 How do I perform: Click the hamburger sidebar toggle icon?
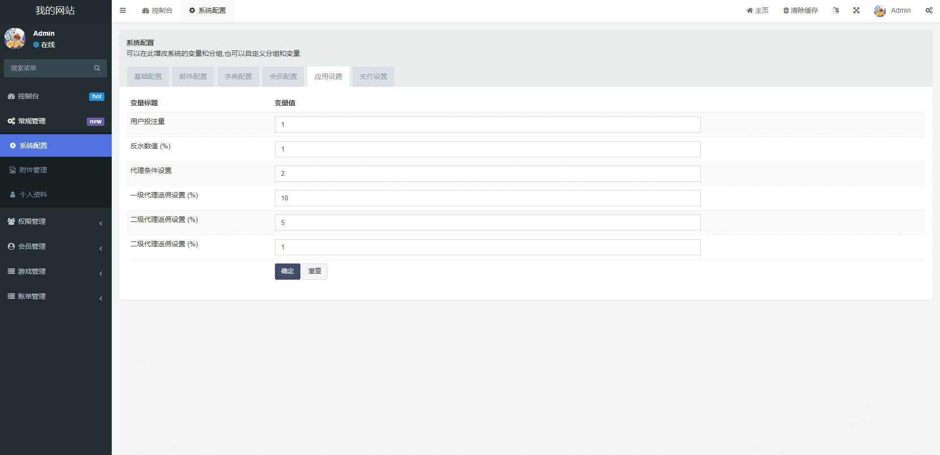pos(123,10)
